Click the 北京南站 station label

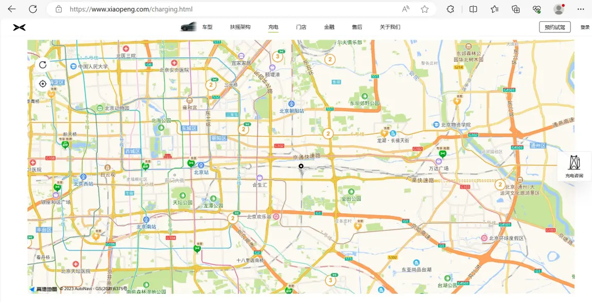(x=146, y=227)
